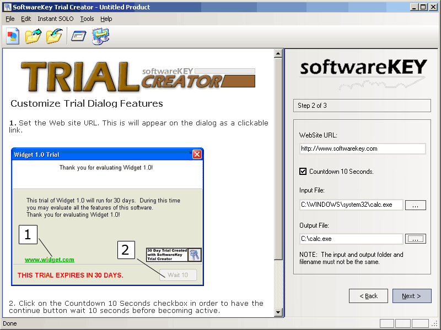Viewport: 441px width, 330px height.
Task: Browse for the Output File
Action: click(x=416, y=239)
